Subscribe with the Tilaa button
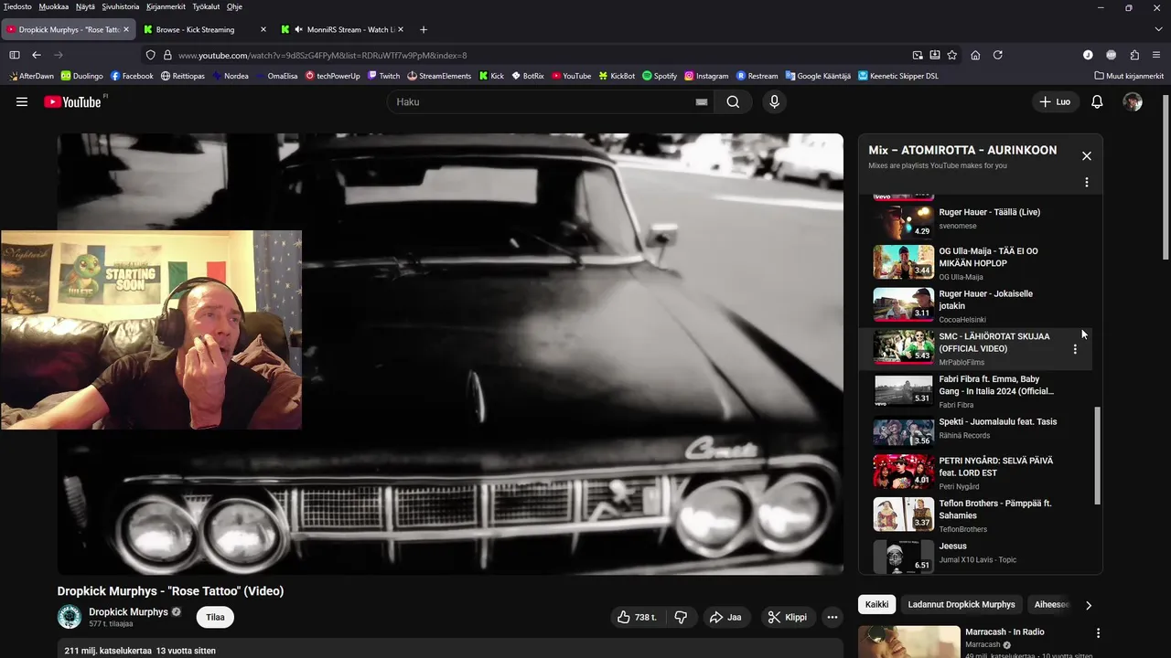 click(x=215, y=617)
